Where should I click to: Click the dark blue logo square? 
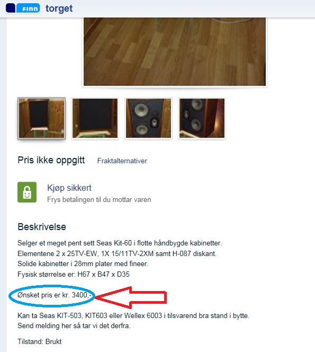[11, 8]
